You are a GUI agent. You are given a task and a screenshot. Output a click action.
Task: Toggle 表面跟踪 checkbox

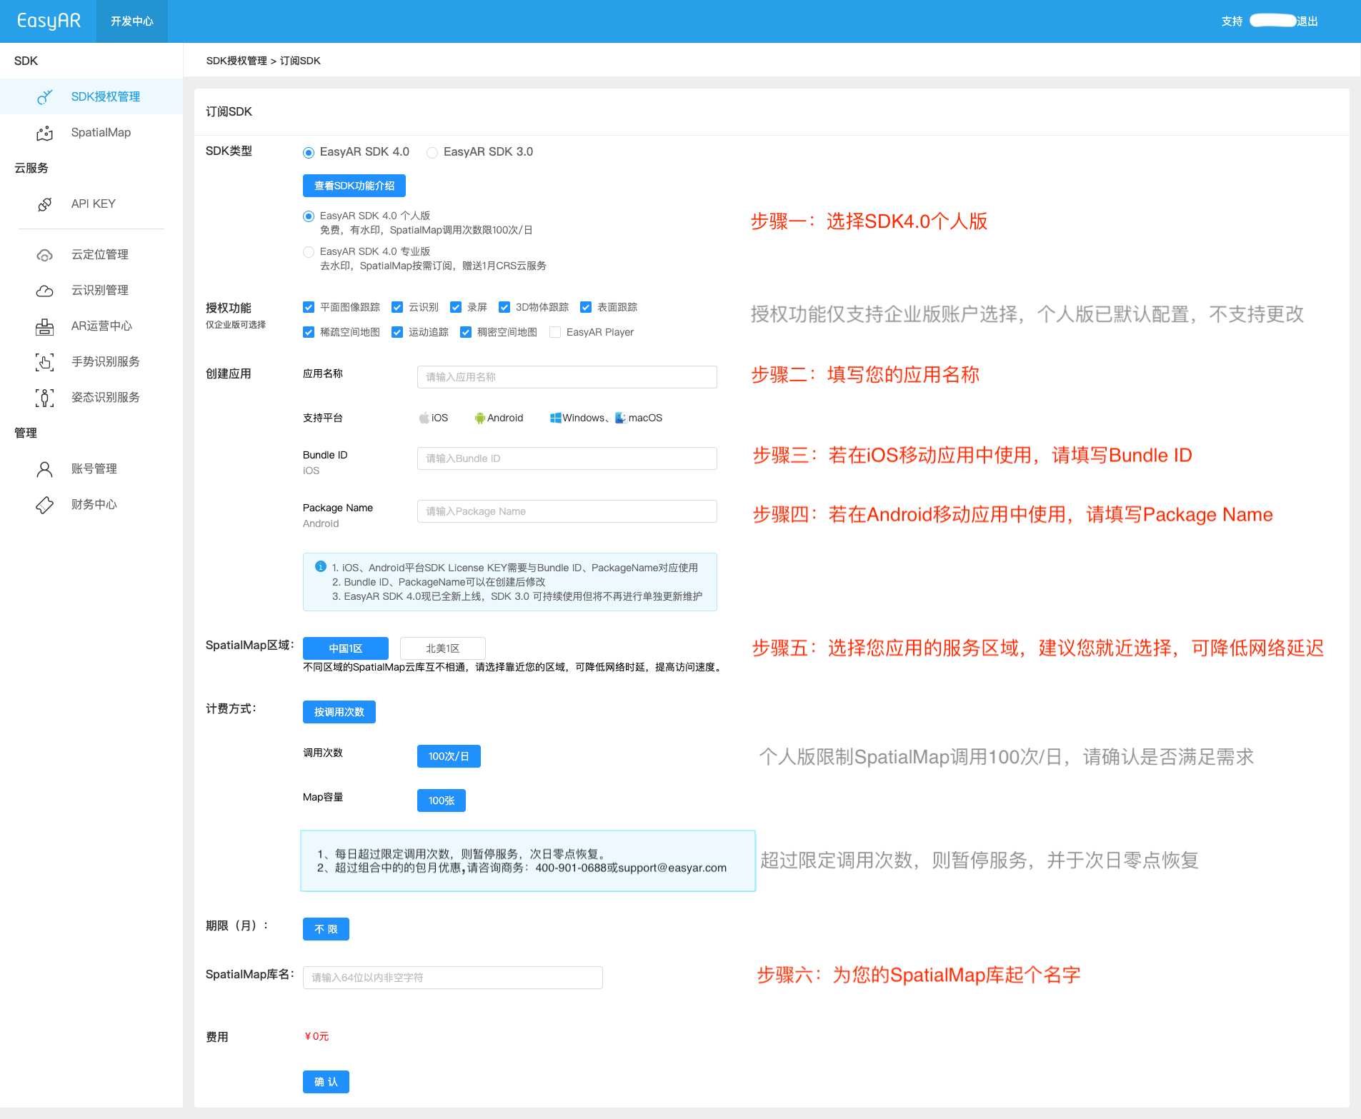pos(586,307)
